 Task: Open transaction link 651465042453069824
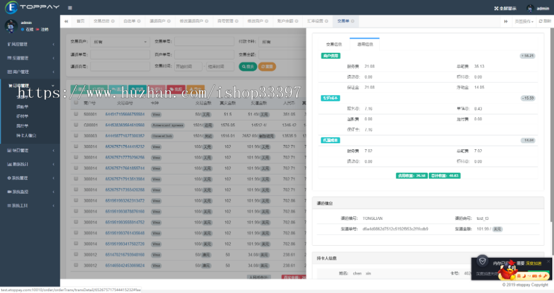(x=125, y=265)
